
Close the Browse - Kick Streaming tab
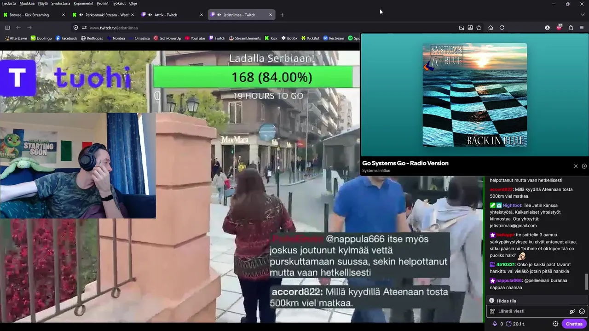(63, 15)
